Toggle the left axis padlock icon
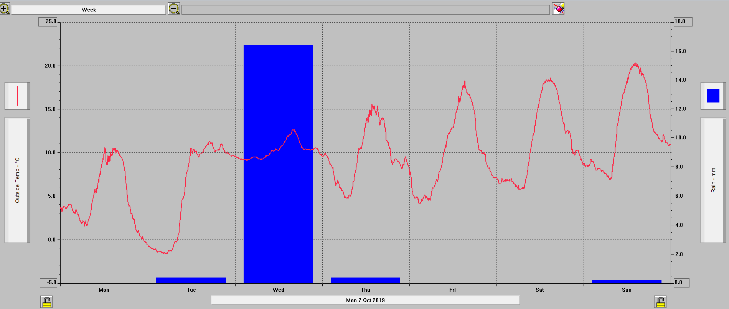This screenshot has width=729, height=309. [x=46, y=302]
